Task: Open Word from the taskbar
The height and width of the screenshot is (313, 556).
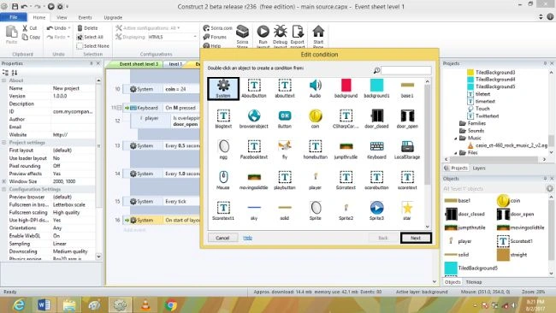Action: click(44, 304)
